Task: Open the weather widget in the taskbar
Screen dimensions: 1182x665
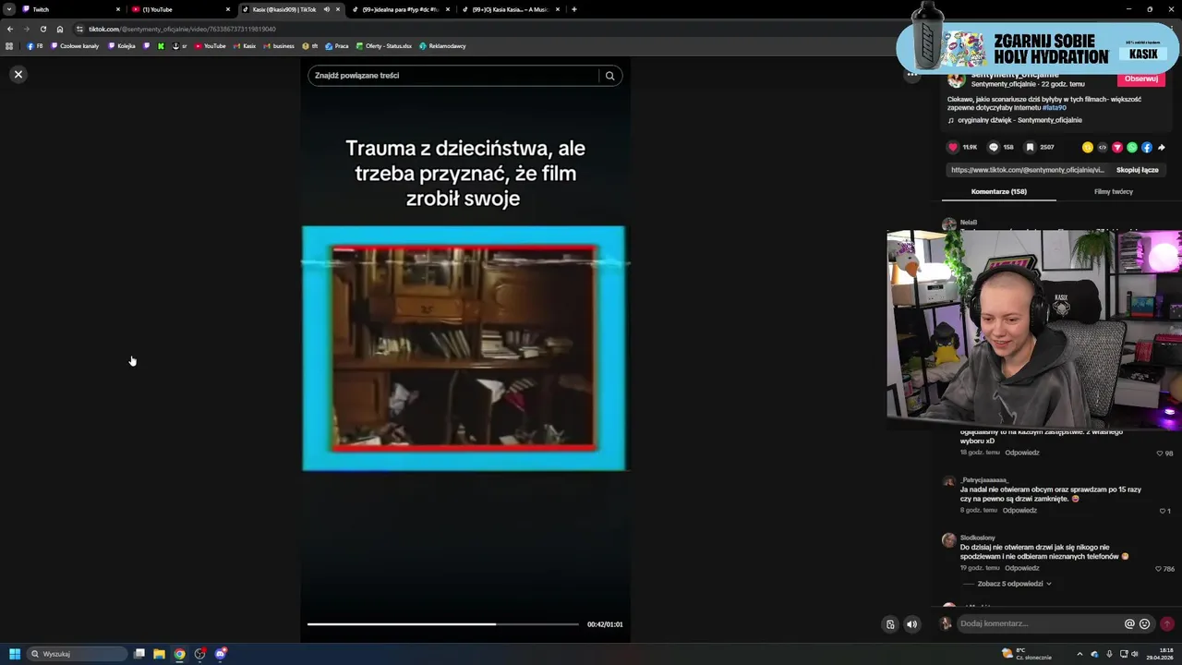Action: point(1027,654)
